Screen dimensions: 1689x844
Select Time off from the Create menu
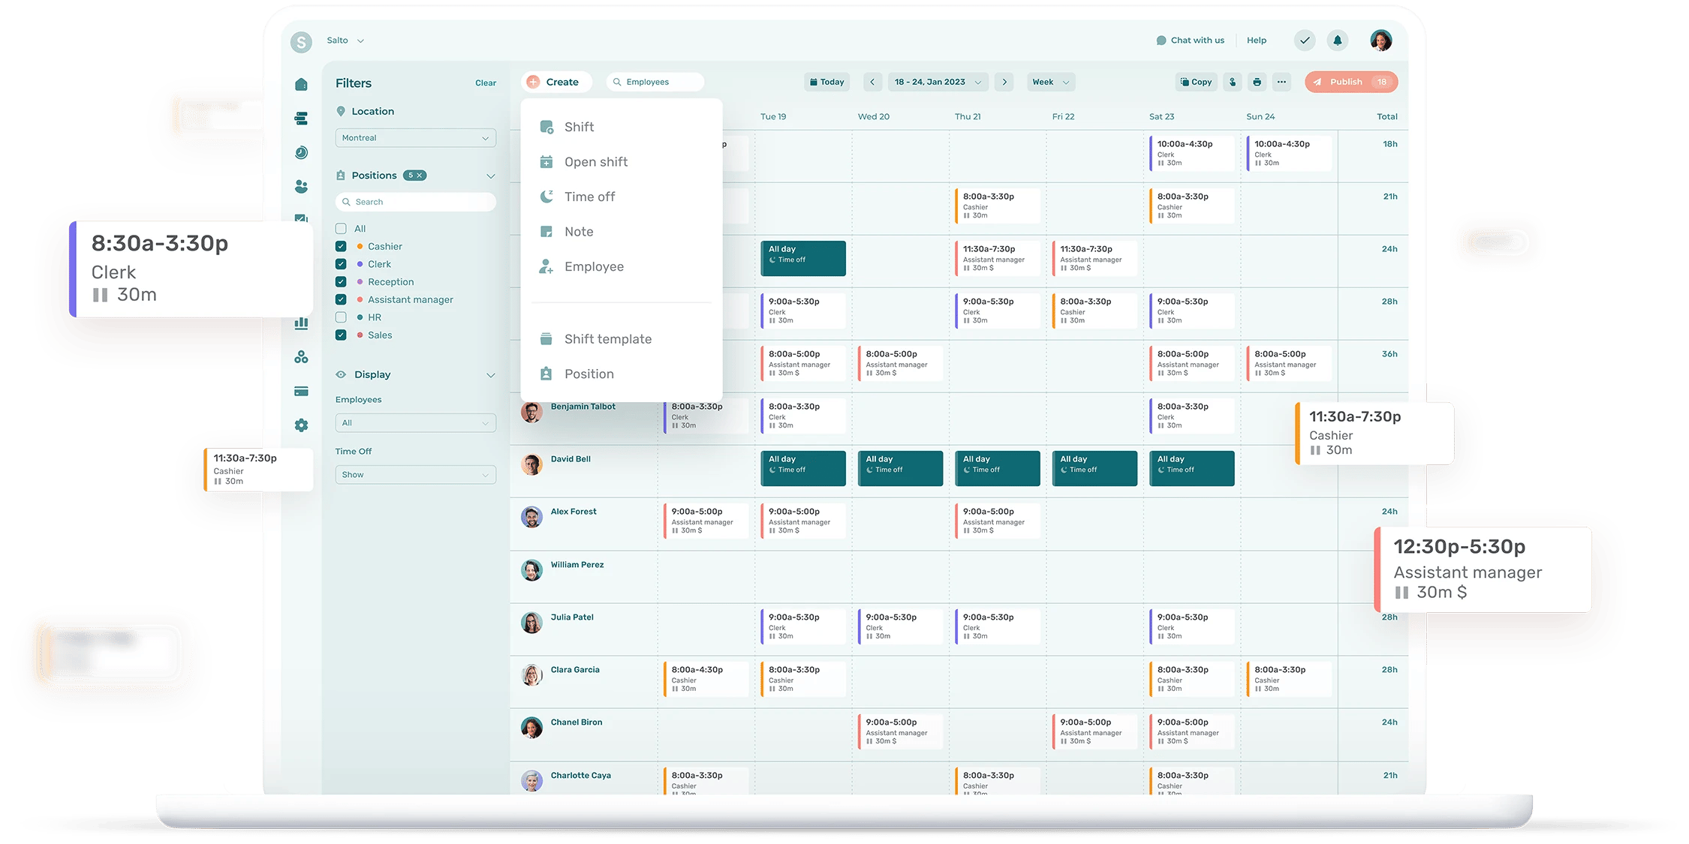click(x=590, y=196)
